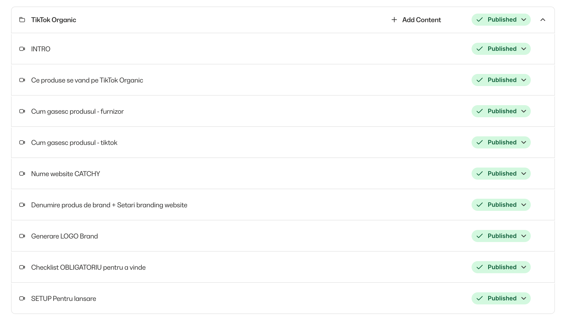Click the plus icon beside Add Content
Screen dimensions: 566x320
pyautogui.click(x=394, y=20)
